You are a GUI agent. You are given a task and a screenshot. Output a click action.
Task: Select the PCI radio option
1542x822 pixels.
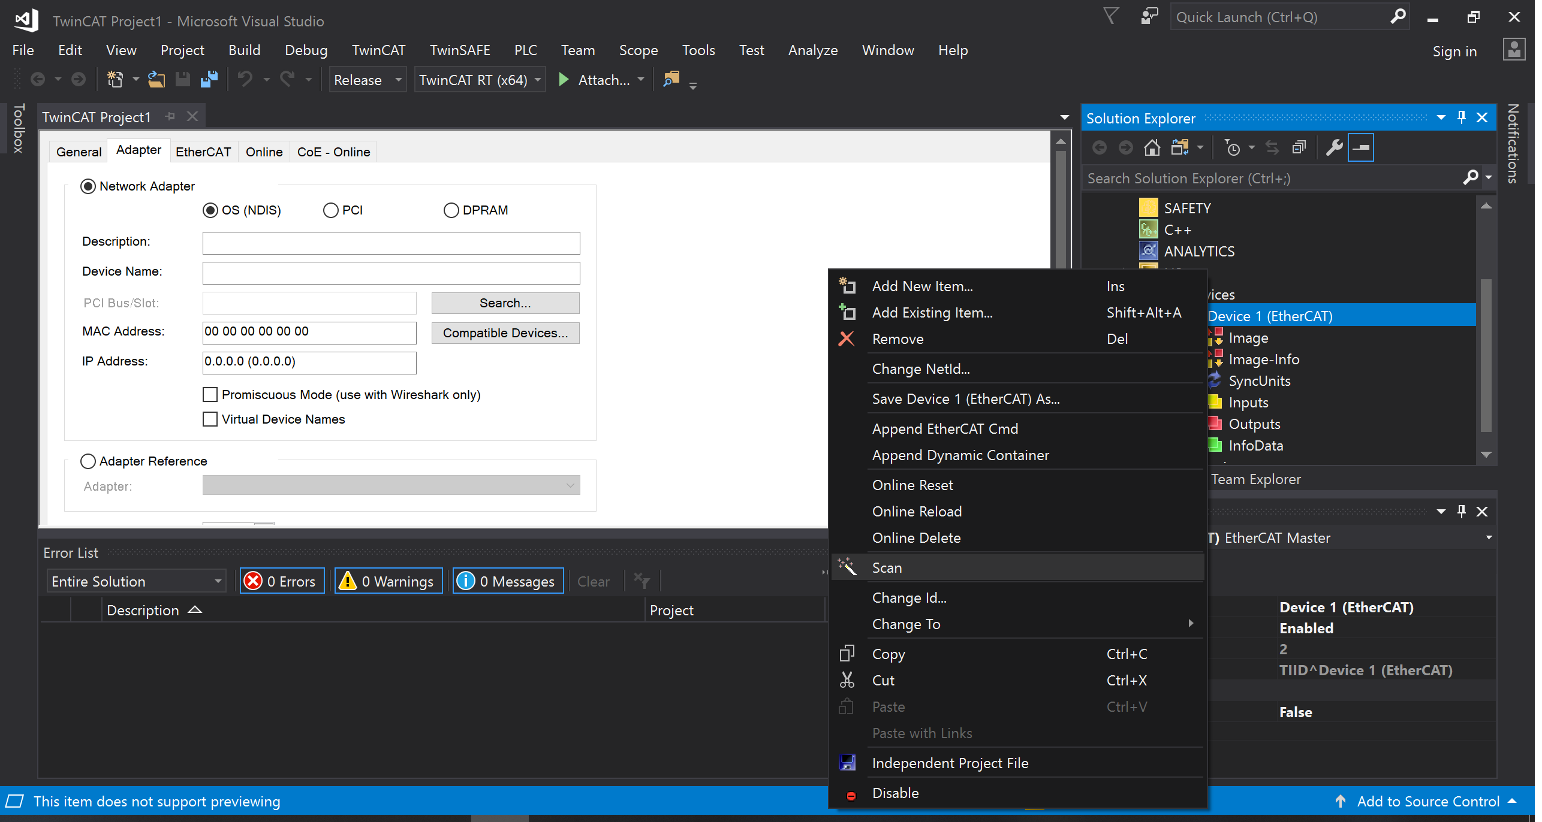331,210
